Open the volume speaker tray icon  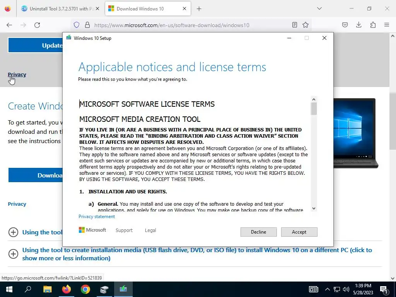point(346,289)
